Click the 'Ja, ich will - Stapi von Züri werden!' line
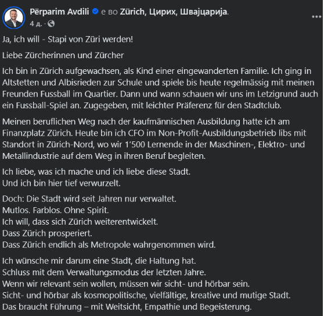Viewport: 324px width, 316px height. [x=67, y=40]
